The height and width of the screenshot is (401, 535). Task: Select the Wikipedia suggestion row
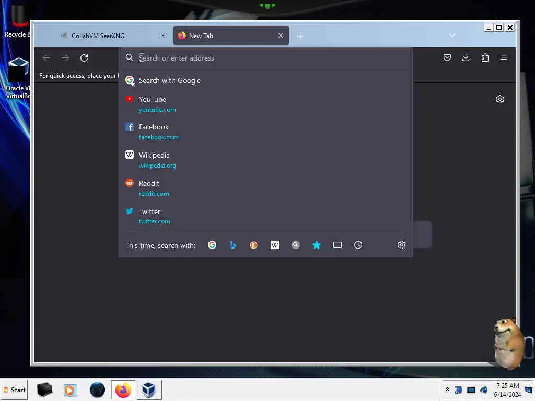265,160
